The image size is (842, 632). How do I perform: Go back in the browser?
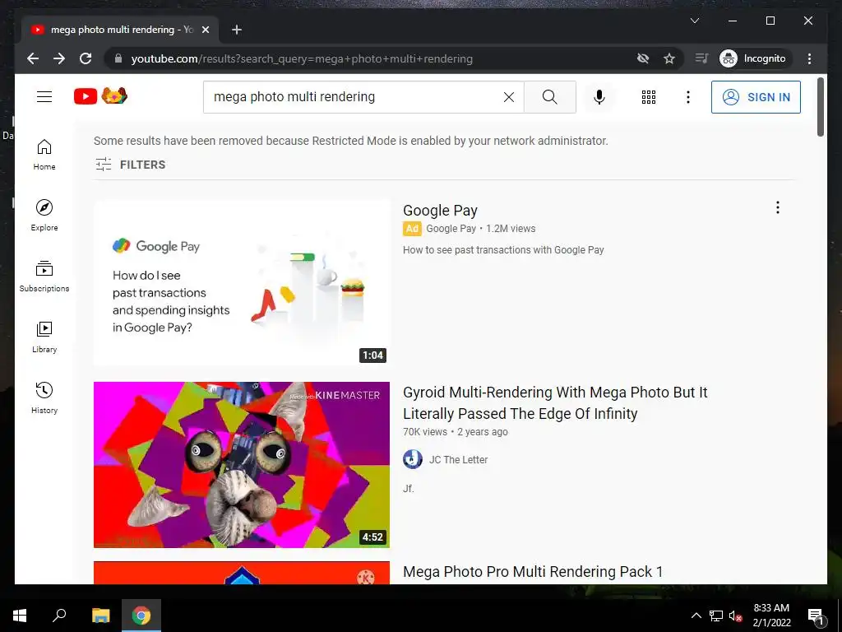tap(33, 58)
